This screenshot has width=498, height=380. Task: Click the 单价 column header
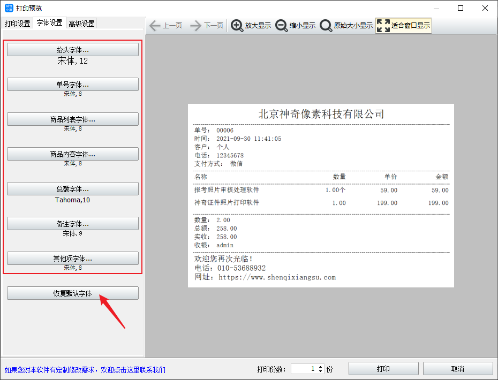click(391, 177)
